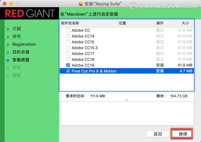Toggle the Adobe CC17 checkbox
The height and width of the screenshot is (142, 201).
click(68, 53)
